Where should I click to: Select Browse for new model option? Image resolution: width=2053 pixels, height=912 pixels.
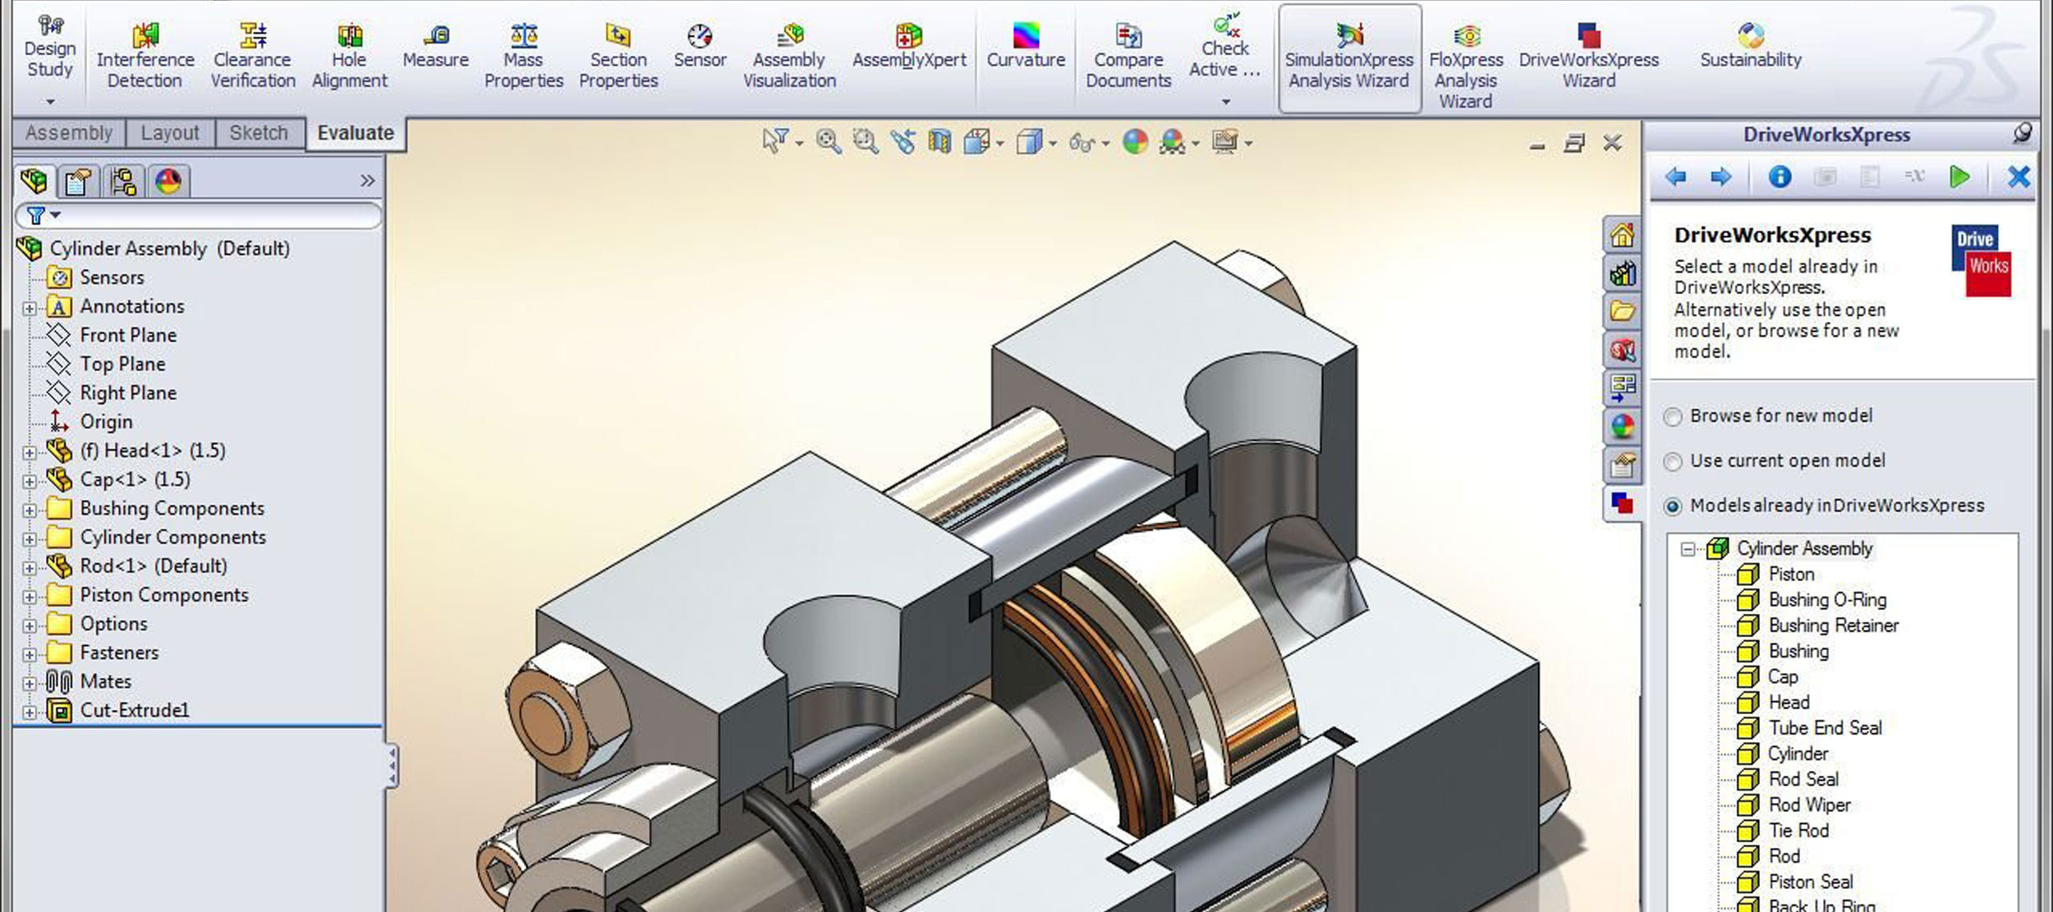(x=1673, y=417)
